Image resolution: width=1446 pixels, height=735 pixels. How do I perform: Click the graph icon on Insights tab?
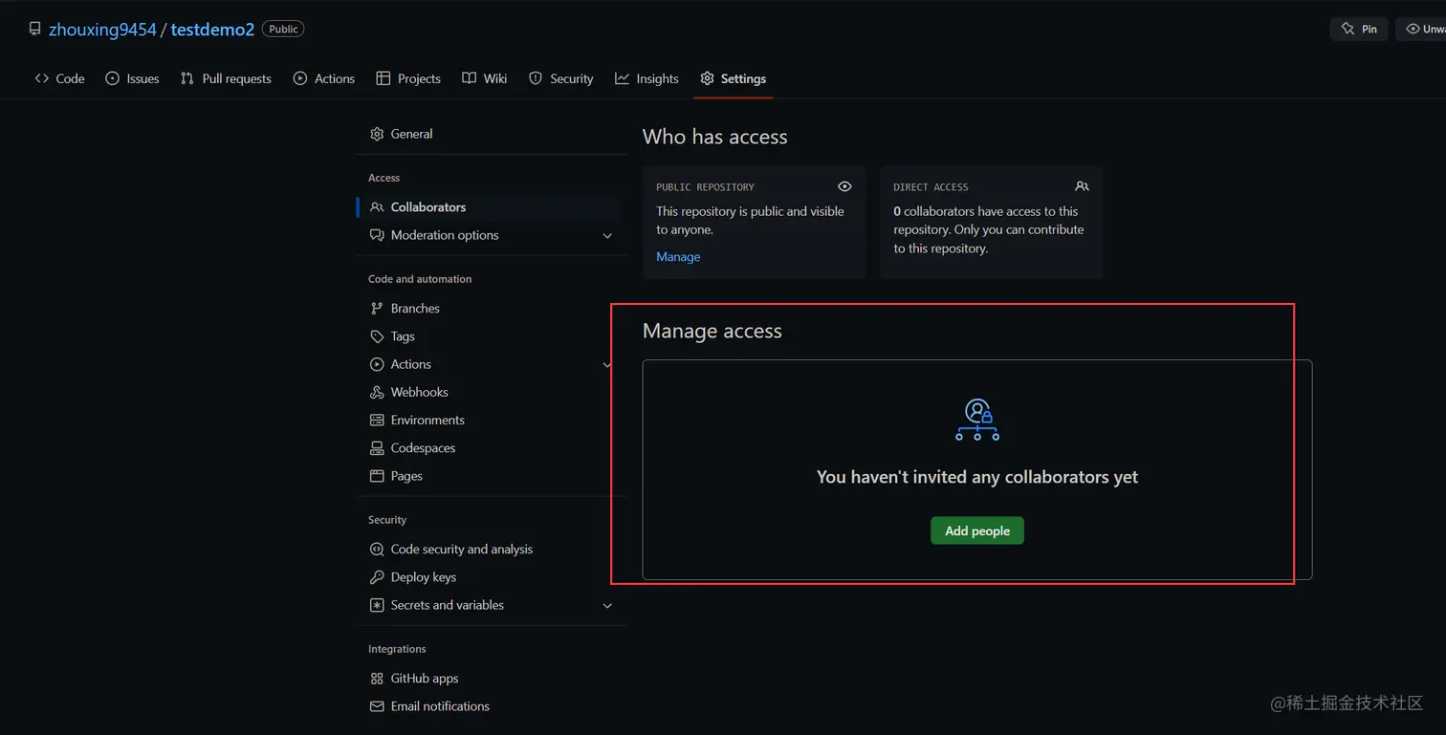(x=623, y=78)
